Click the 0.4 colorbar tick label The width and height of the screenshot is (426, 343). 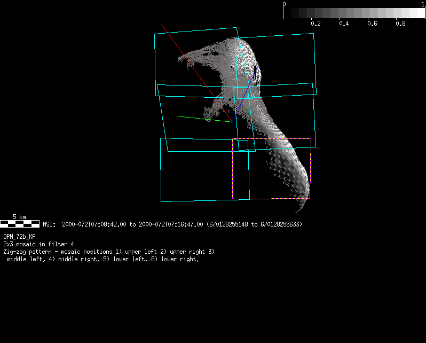[343, 24]
